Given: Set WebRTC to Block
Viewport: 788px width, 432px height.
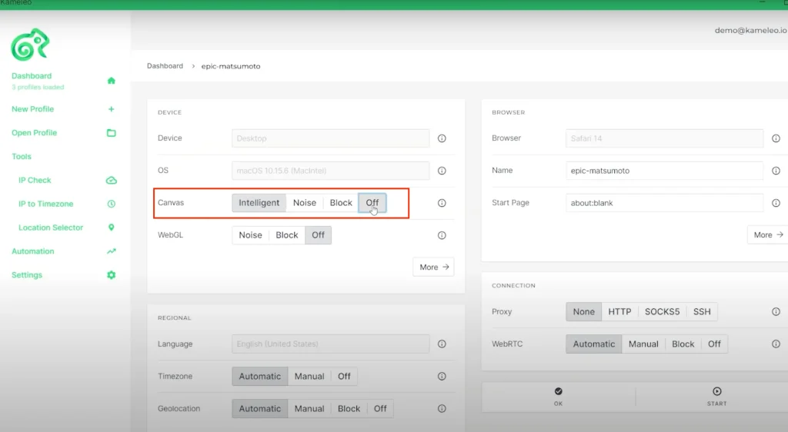Looking at the screenshot, I should (x=683, y=344).
